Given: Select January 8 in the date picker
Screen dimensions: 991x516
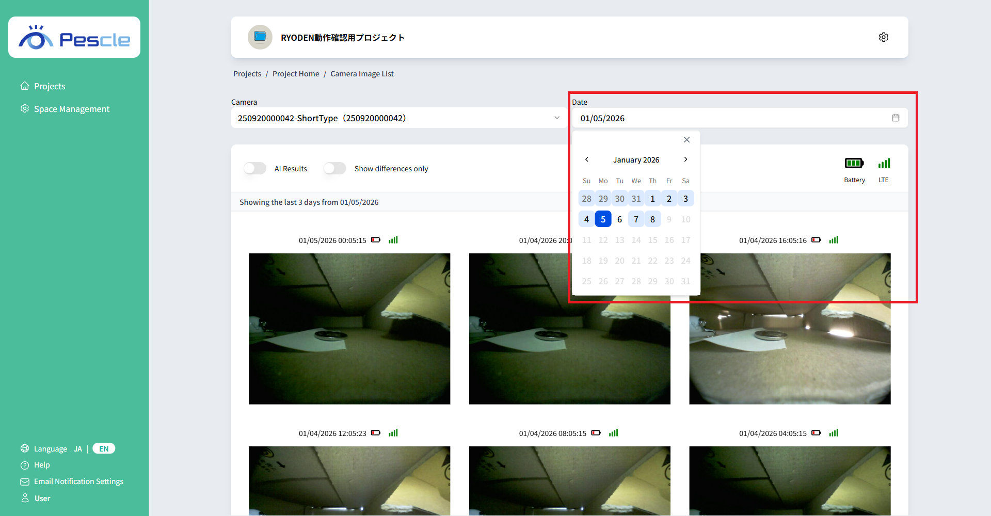Looking at the screenshot, I should 652,219.
